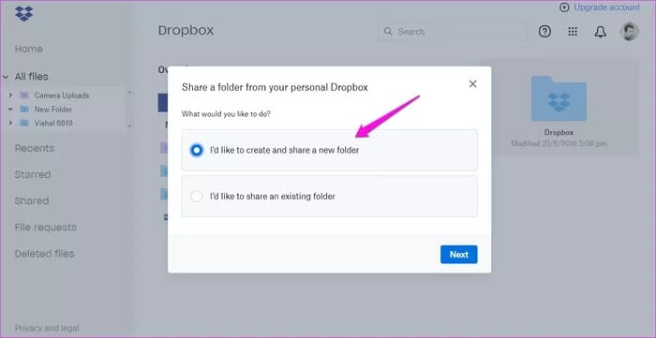Screen dimensions: 656x338
Task: Select share an existing folder option
Action: 329,196
